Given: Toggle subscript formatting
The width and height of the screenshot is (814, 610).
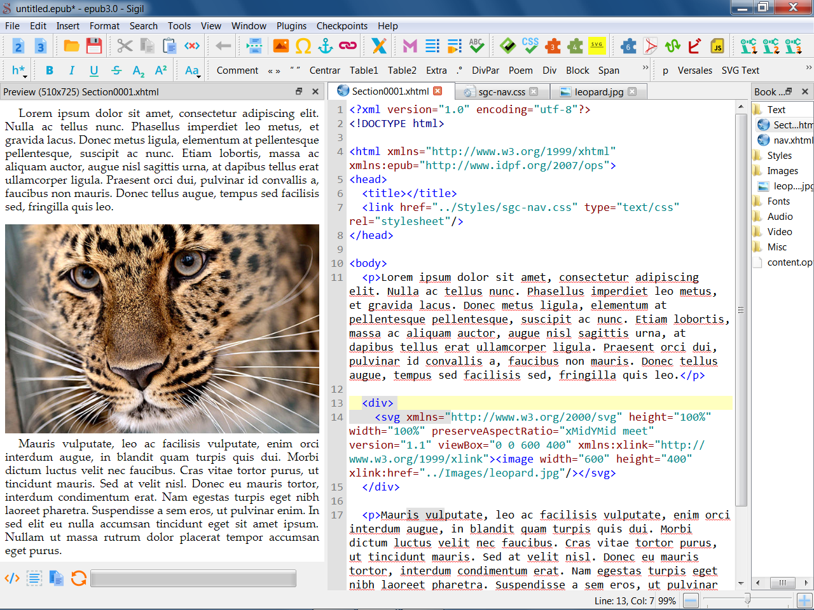Looking at the screenshot, I should click(x=139, y=71).
